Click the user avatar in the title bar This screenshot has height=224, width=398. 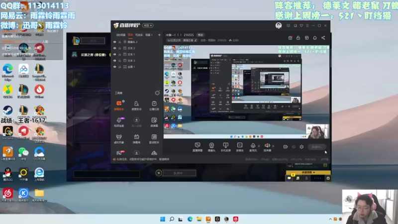click(279, 25)
